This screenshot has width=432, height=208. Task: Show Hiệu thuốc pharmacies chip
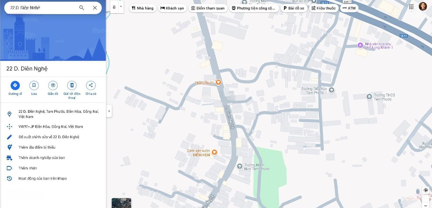(x=324, y=8)
